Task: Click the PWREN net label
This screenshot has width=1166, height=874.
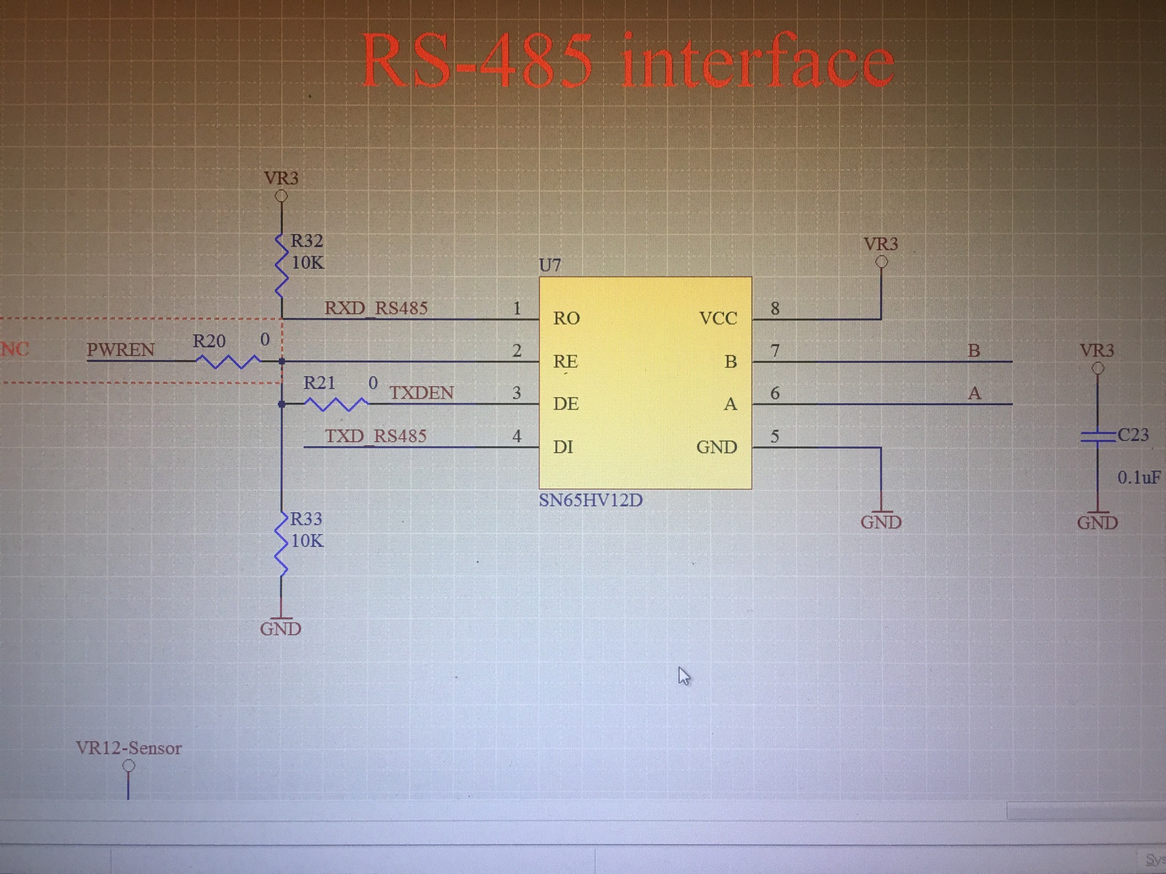Action: (121, 350)
